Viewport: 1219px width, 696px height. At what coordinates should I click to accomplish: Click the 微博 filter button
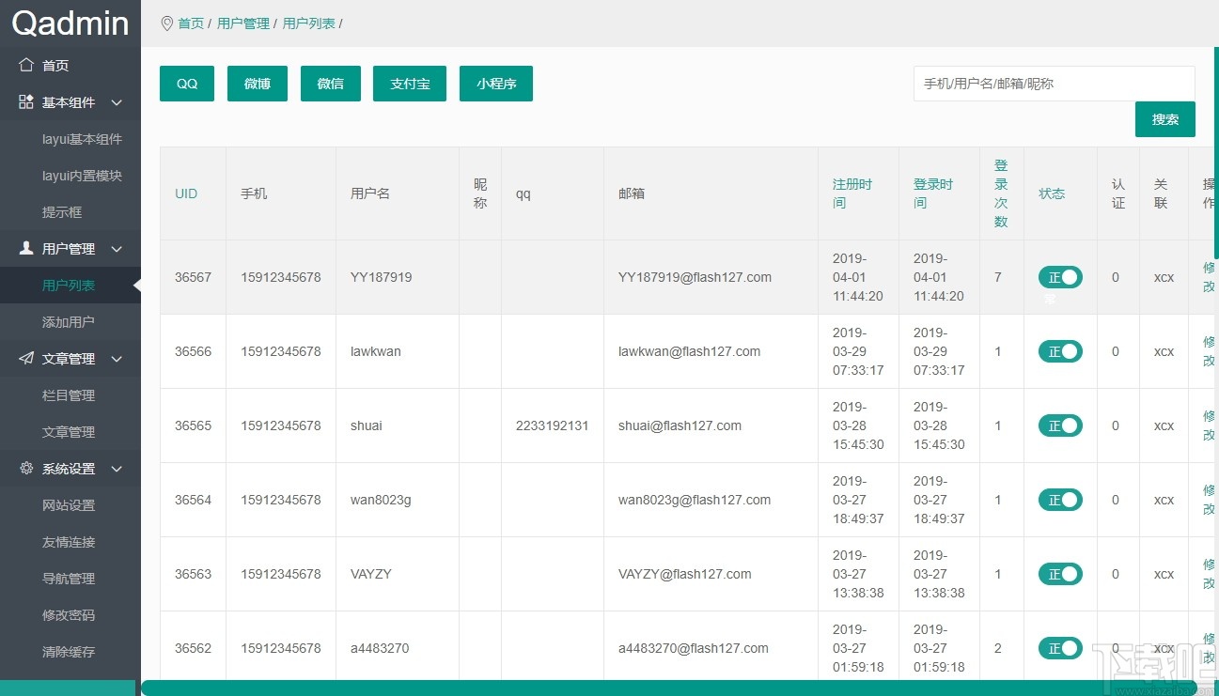point(258,84)
